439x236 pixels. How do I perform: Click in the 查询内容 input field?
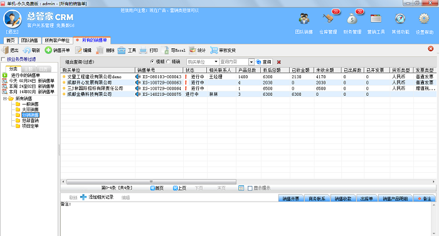(234, 62)
